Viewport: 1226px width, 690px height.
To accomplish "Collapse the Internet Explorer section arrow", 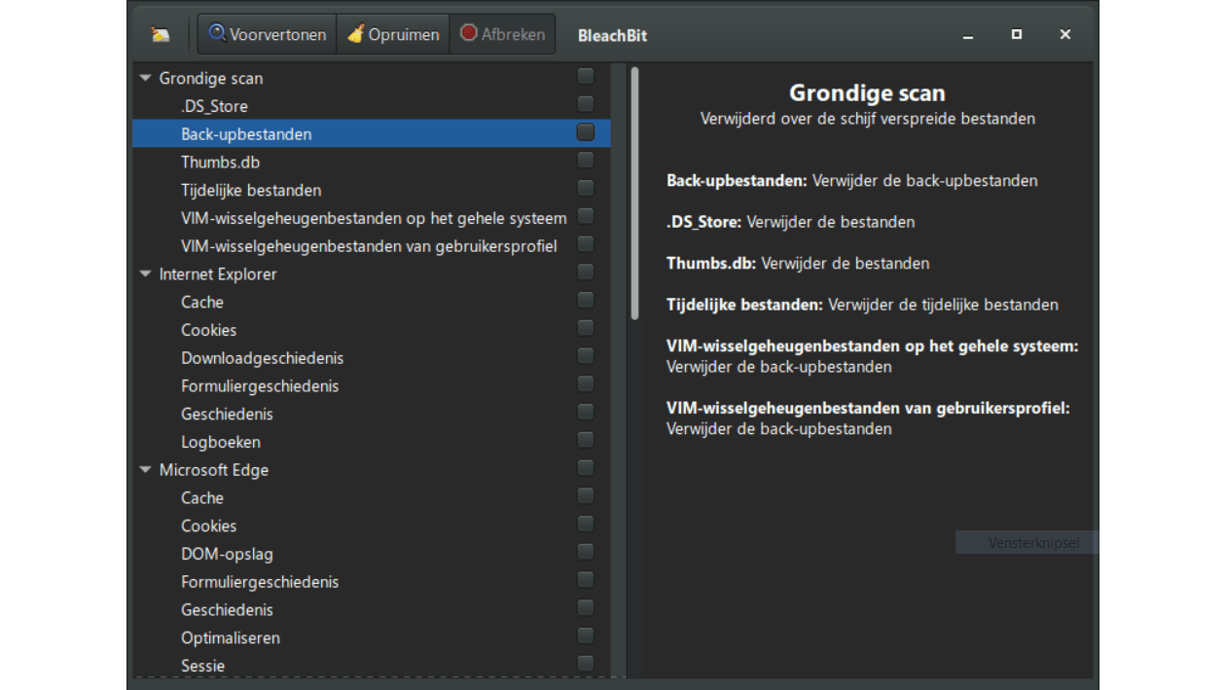I will (145, 274).
